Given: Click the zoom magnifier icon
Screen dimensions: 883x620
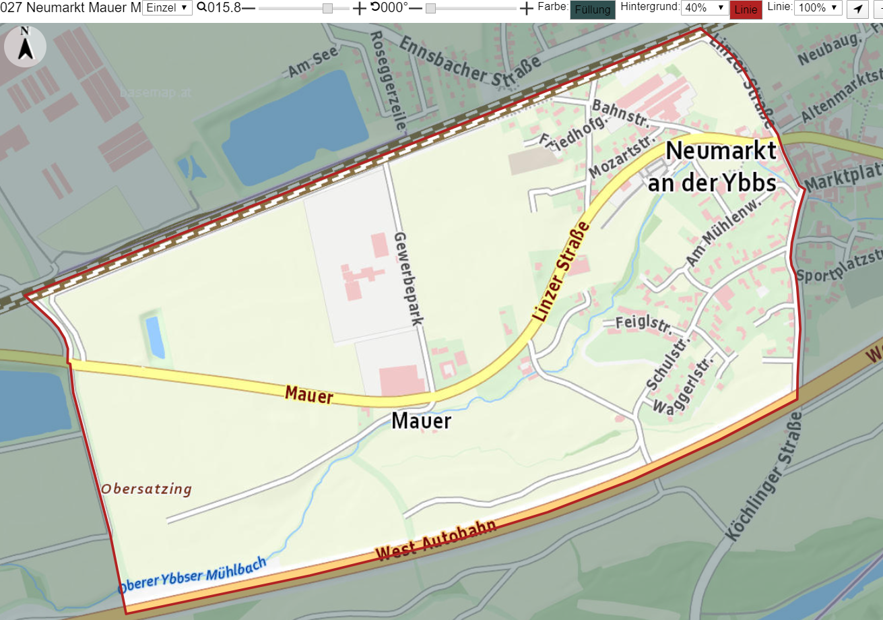Looking at the screenshot, I should click(x=201, y=8).
